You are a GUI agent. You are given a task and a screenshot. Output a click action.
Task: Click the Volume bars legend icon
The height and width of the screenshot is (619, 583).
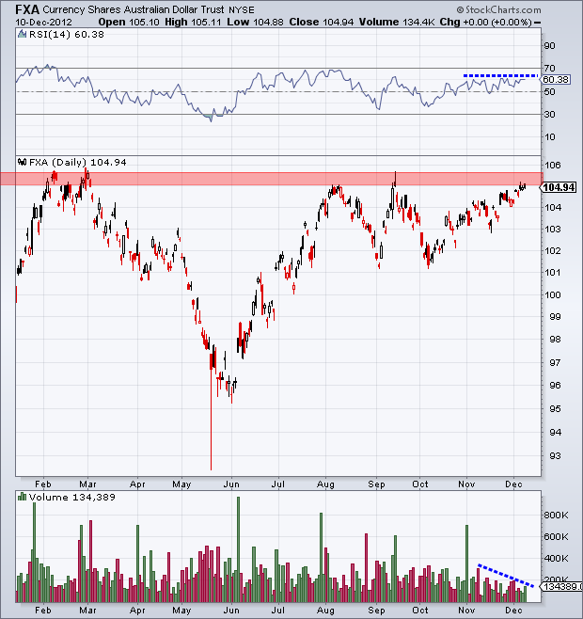[x=23, y=497]
